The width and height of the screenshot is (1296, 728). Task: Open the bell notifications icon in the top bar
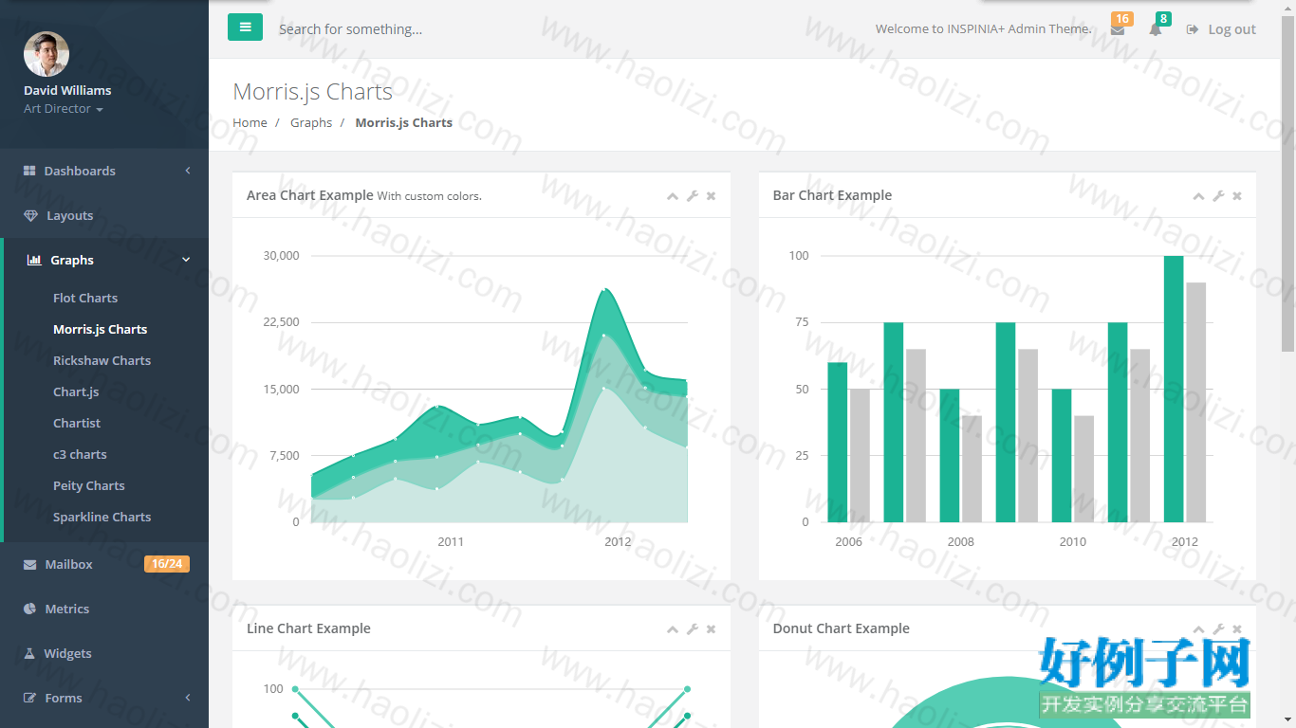(x=1155, y=29)
